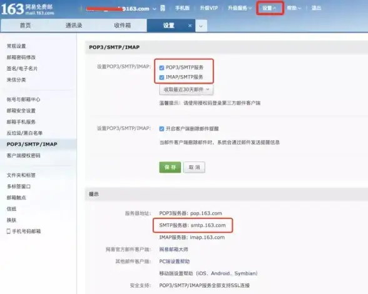This screenshot has height=294, width=368.
Task: Click the 163 网易免费邮 logo
Action: coord(28,9)
